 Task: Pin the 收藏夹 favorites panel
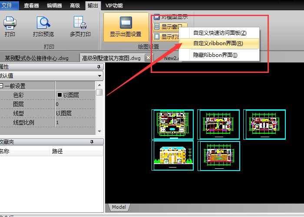tap(92, 142)
